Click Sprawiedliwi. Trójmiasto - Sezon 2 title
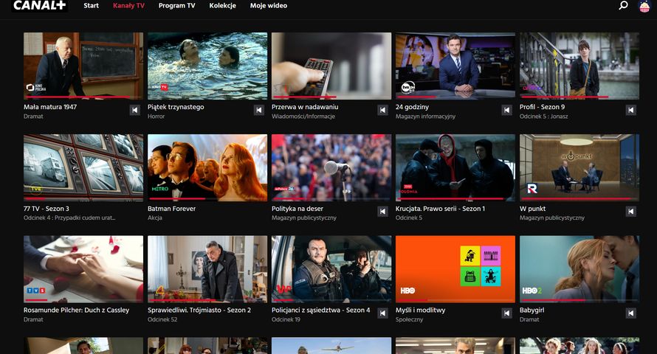The width and height of the screenshot is (657, 354). click(199, 310)
